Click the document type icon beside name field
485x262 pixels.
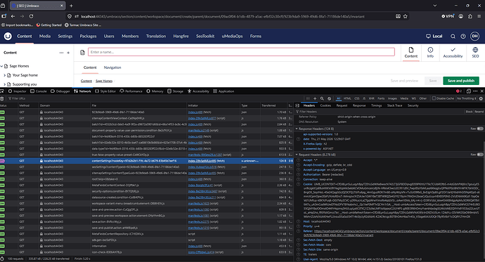(x=82, y=53)
